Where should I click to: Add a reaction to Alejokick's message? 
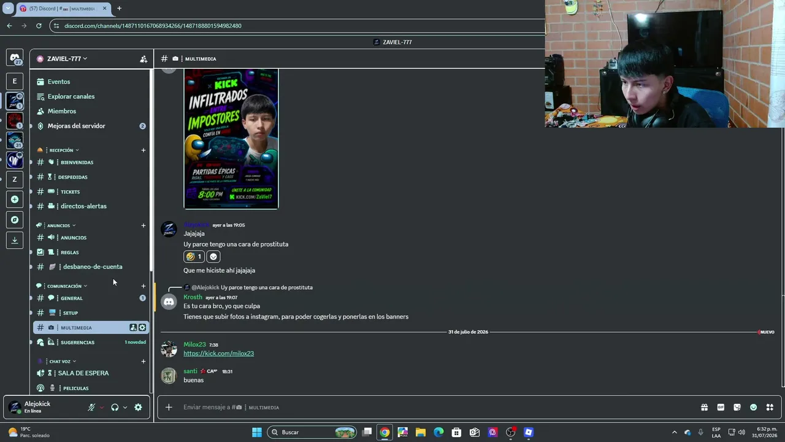pos(213,257)
